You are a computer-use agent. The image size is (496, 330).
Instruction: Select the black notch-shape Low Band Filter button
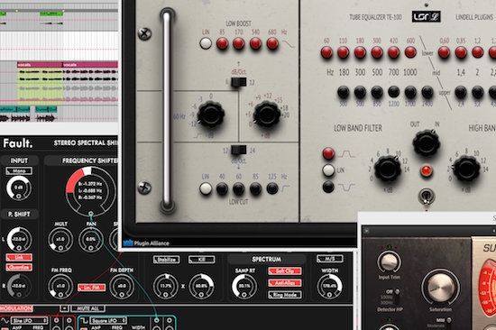(328, 187)
